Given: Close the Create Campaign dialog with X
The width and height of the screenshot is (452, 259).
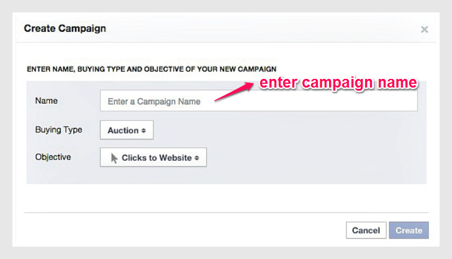Looking at the screenshot, I should pyautogui.click(x=424, y=29).
